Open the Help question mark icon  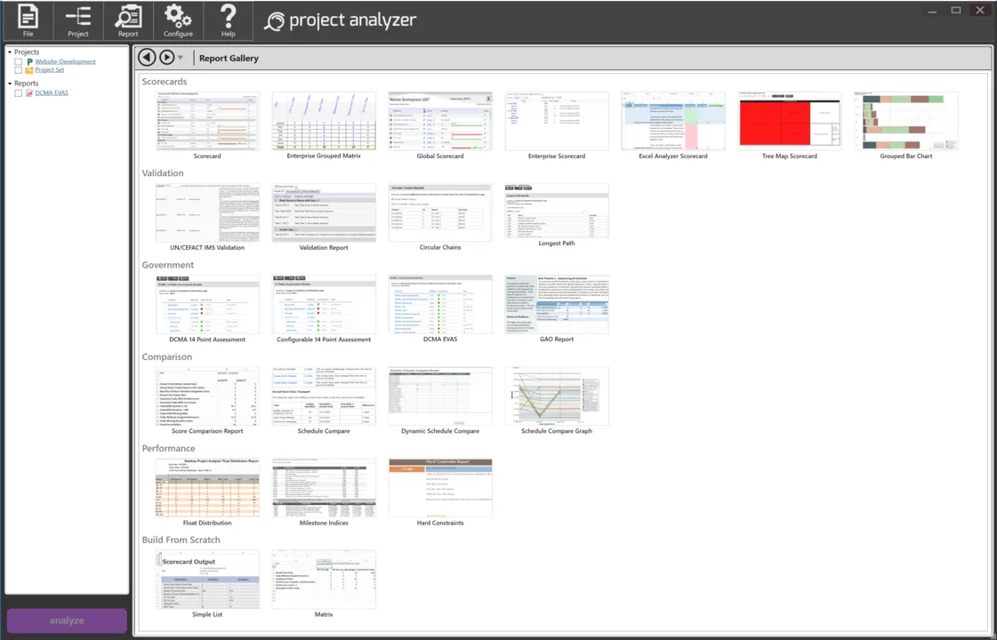pos(228,21)
